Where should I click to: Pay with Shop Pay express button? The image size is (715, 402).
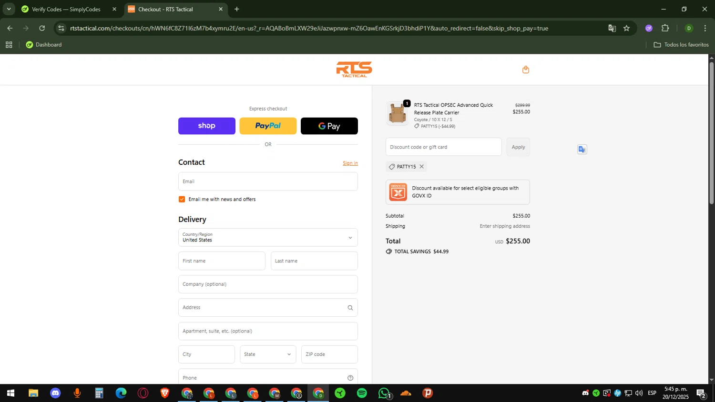click(207, 126)
